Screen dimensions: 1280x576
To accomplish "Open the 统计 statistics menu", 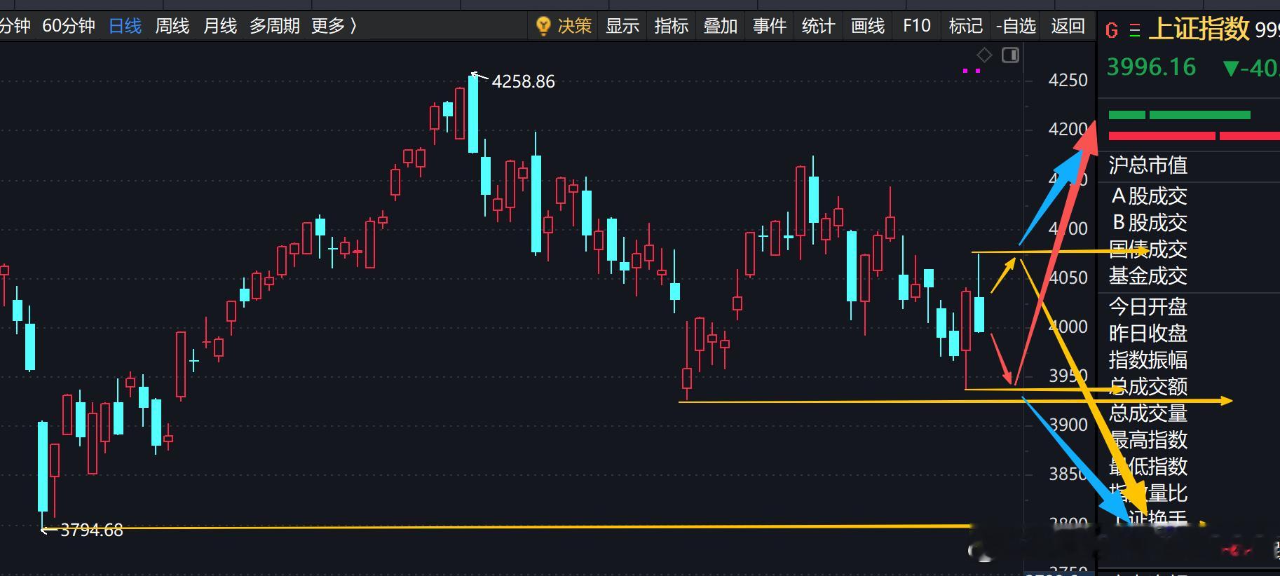I will [x=818, y=27].
